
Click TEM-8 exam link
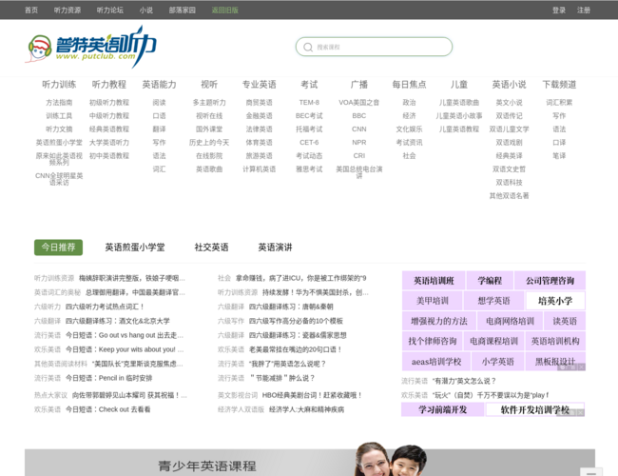pos(309,103)
